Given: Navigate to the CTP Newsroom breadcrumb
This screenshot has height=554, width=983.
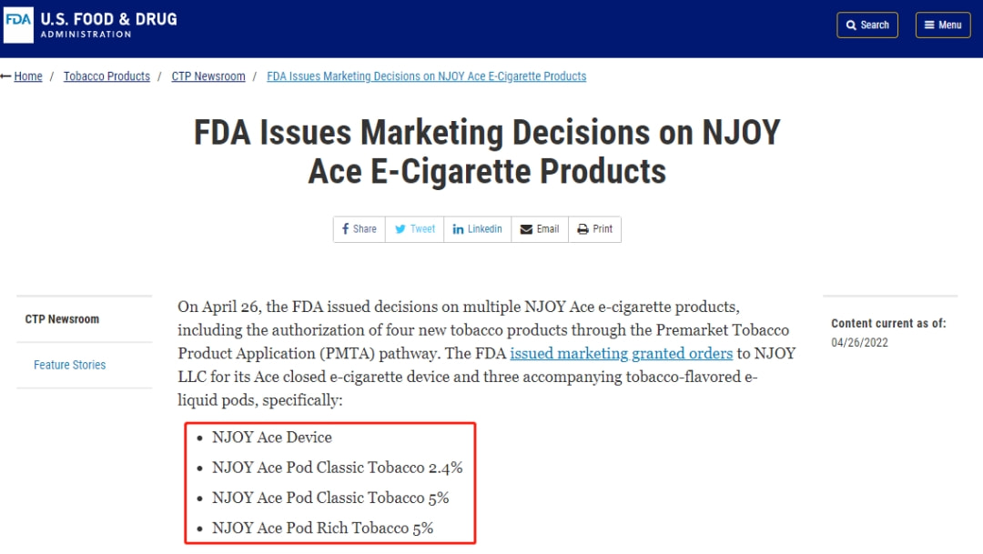Looking at the screenshot, I should (x=208, y=76).
